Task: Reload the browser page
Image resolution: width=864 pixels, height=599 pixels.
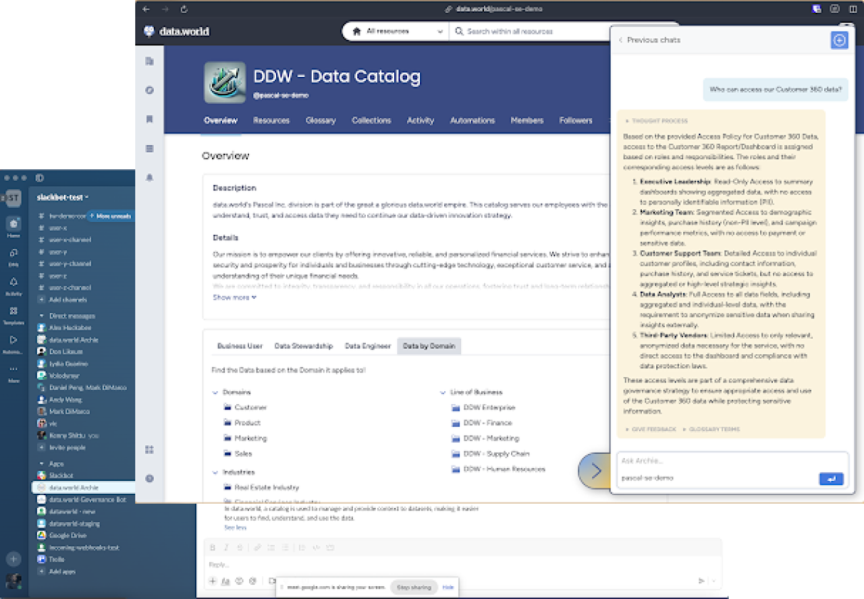Action: tap(184, 9)
